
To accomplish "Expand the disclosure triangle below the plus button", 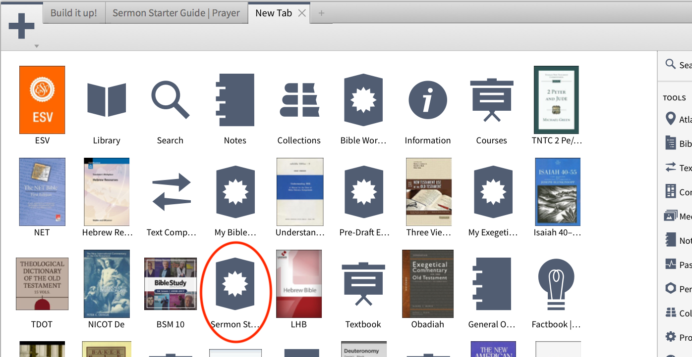I will coord(36,45).
